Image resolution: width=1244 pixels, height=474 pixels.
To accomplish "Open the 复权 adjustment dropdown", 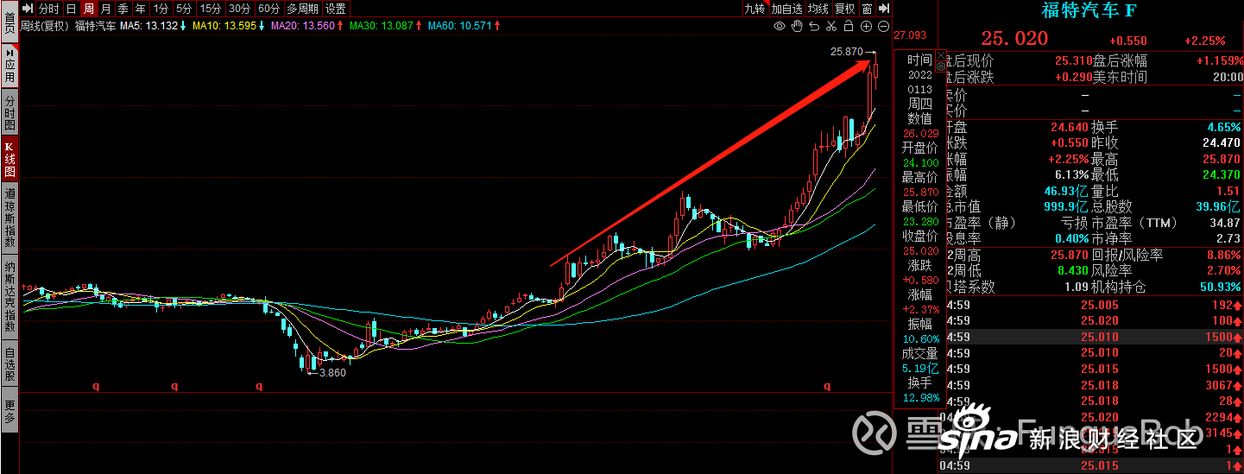I will [x=845, y=9].
